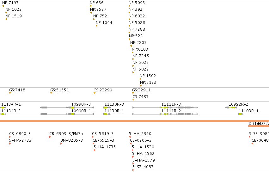This screenshot has height=172, width=269.
Task: Click the NP:3527 label
Action: pos(98,9)
